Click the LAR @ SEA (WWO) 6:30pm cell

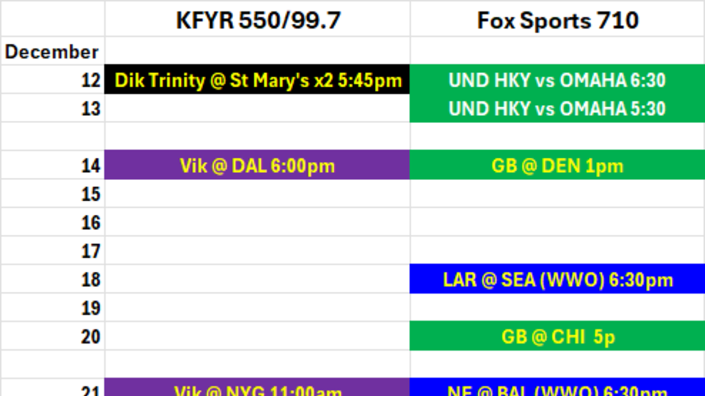[557, 279]
